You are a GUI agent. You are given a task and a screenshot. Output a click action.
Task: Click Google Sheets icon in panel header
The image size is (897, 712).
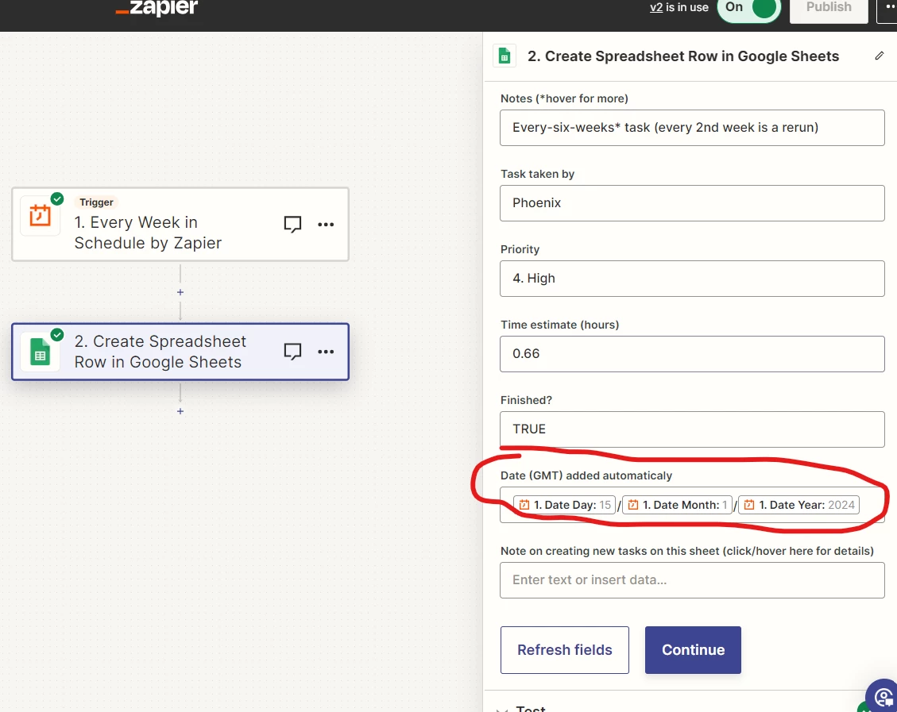tap(505, 56)
